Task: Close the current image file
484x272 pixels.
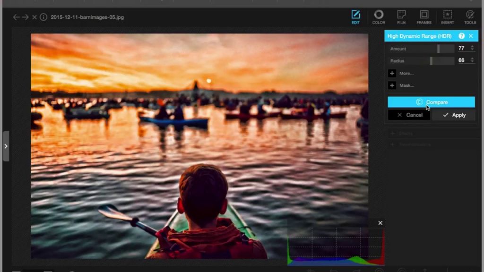Action: [x=35, y=17]
